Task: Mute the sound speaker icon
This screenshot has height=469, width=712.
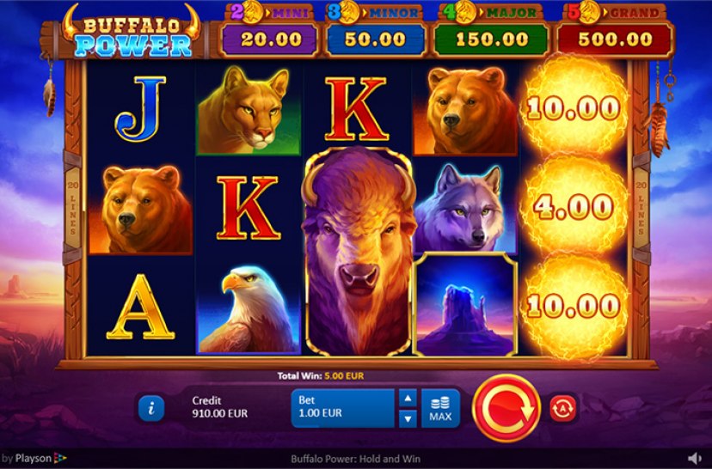Action: 694,458
